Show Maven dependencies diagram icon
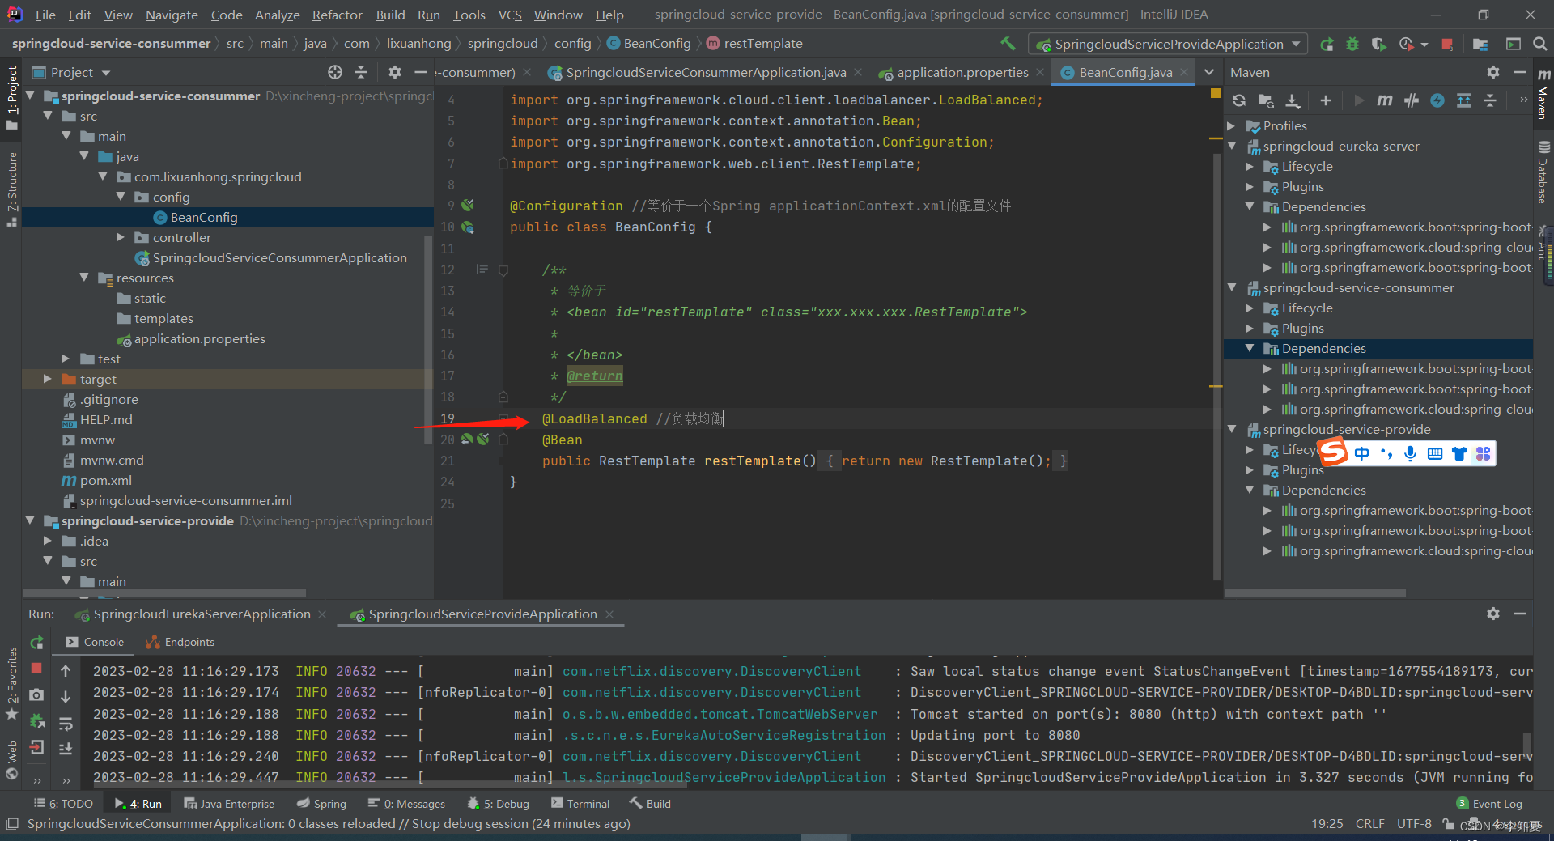This screenshot has height=841, width=1554. coord(1464,100)
